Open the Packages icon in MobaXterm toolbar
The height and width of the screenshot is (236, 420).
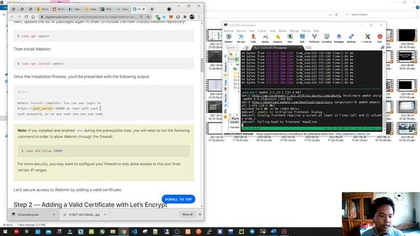(339, 38)
